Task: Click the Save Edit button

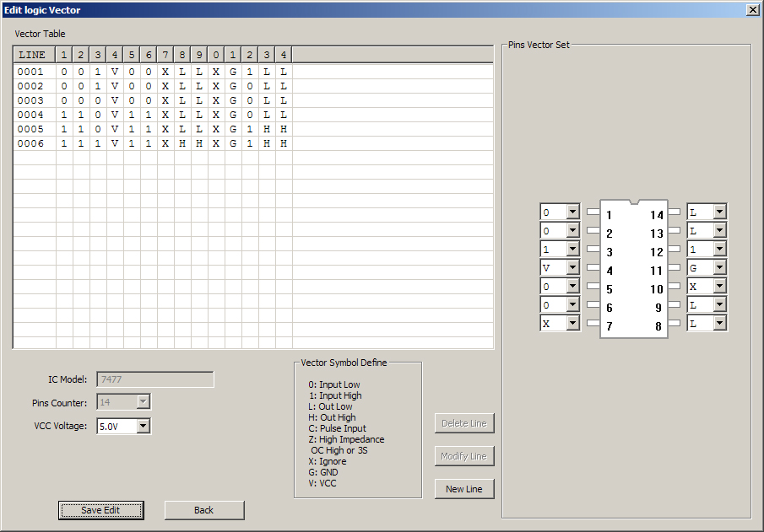Action: tap(101, 510)
